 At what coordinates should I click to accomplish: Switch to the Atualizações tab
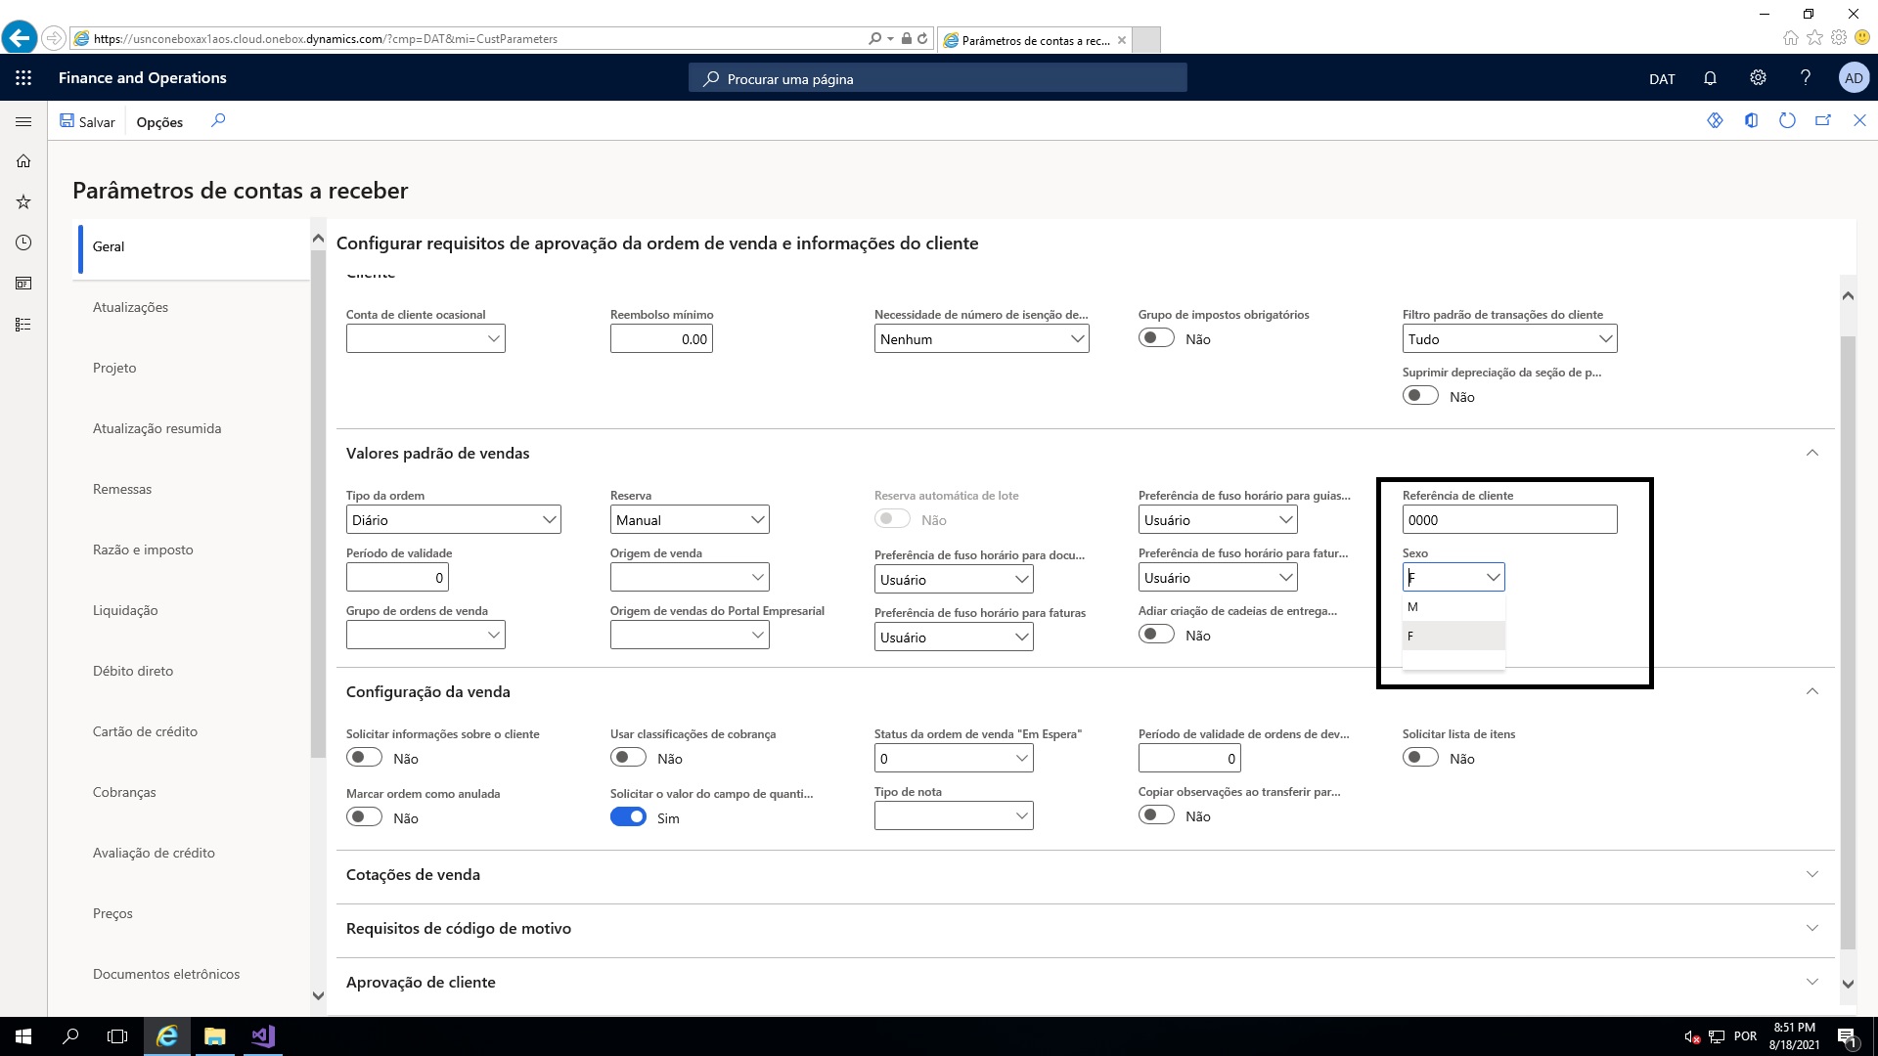[x=130, y=306]
